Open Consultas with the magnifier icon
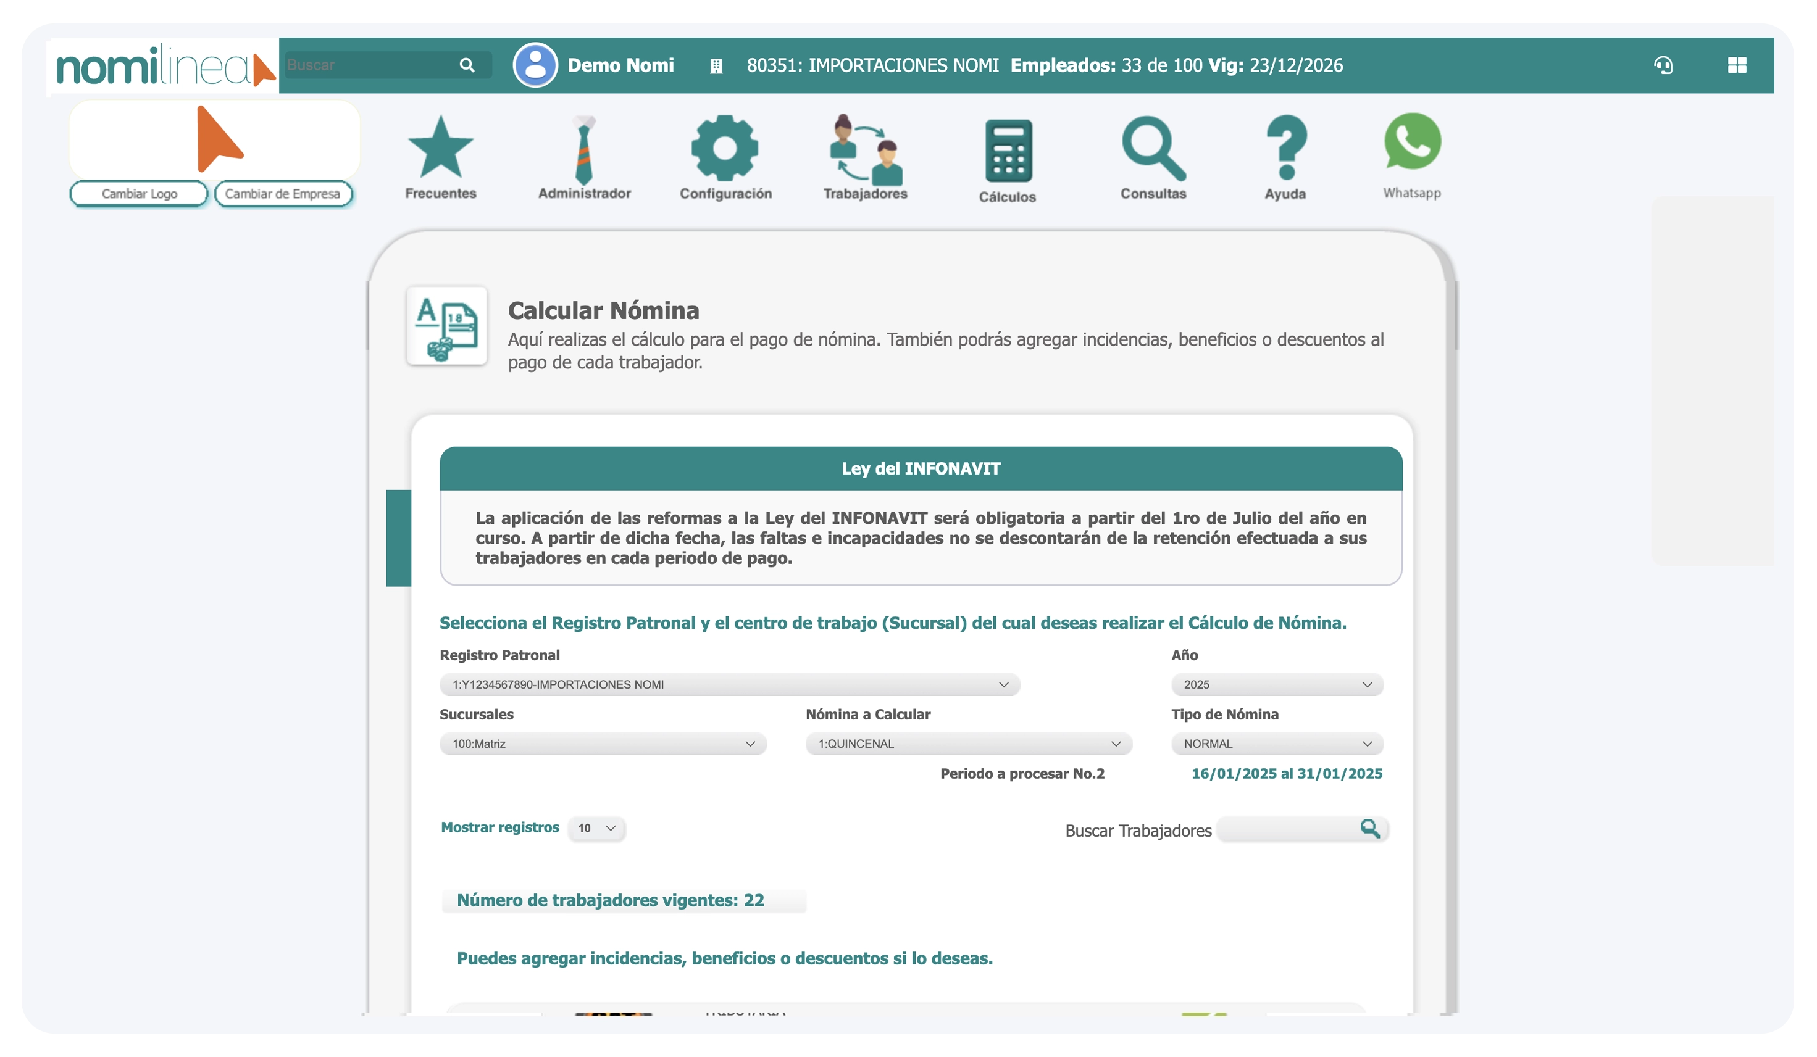This screenshot has height=1057, width=1817. [x=1153, y=151]
